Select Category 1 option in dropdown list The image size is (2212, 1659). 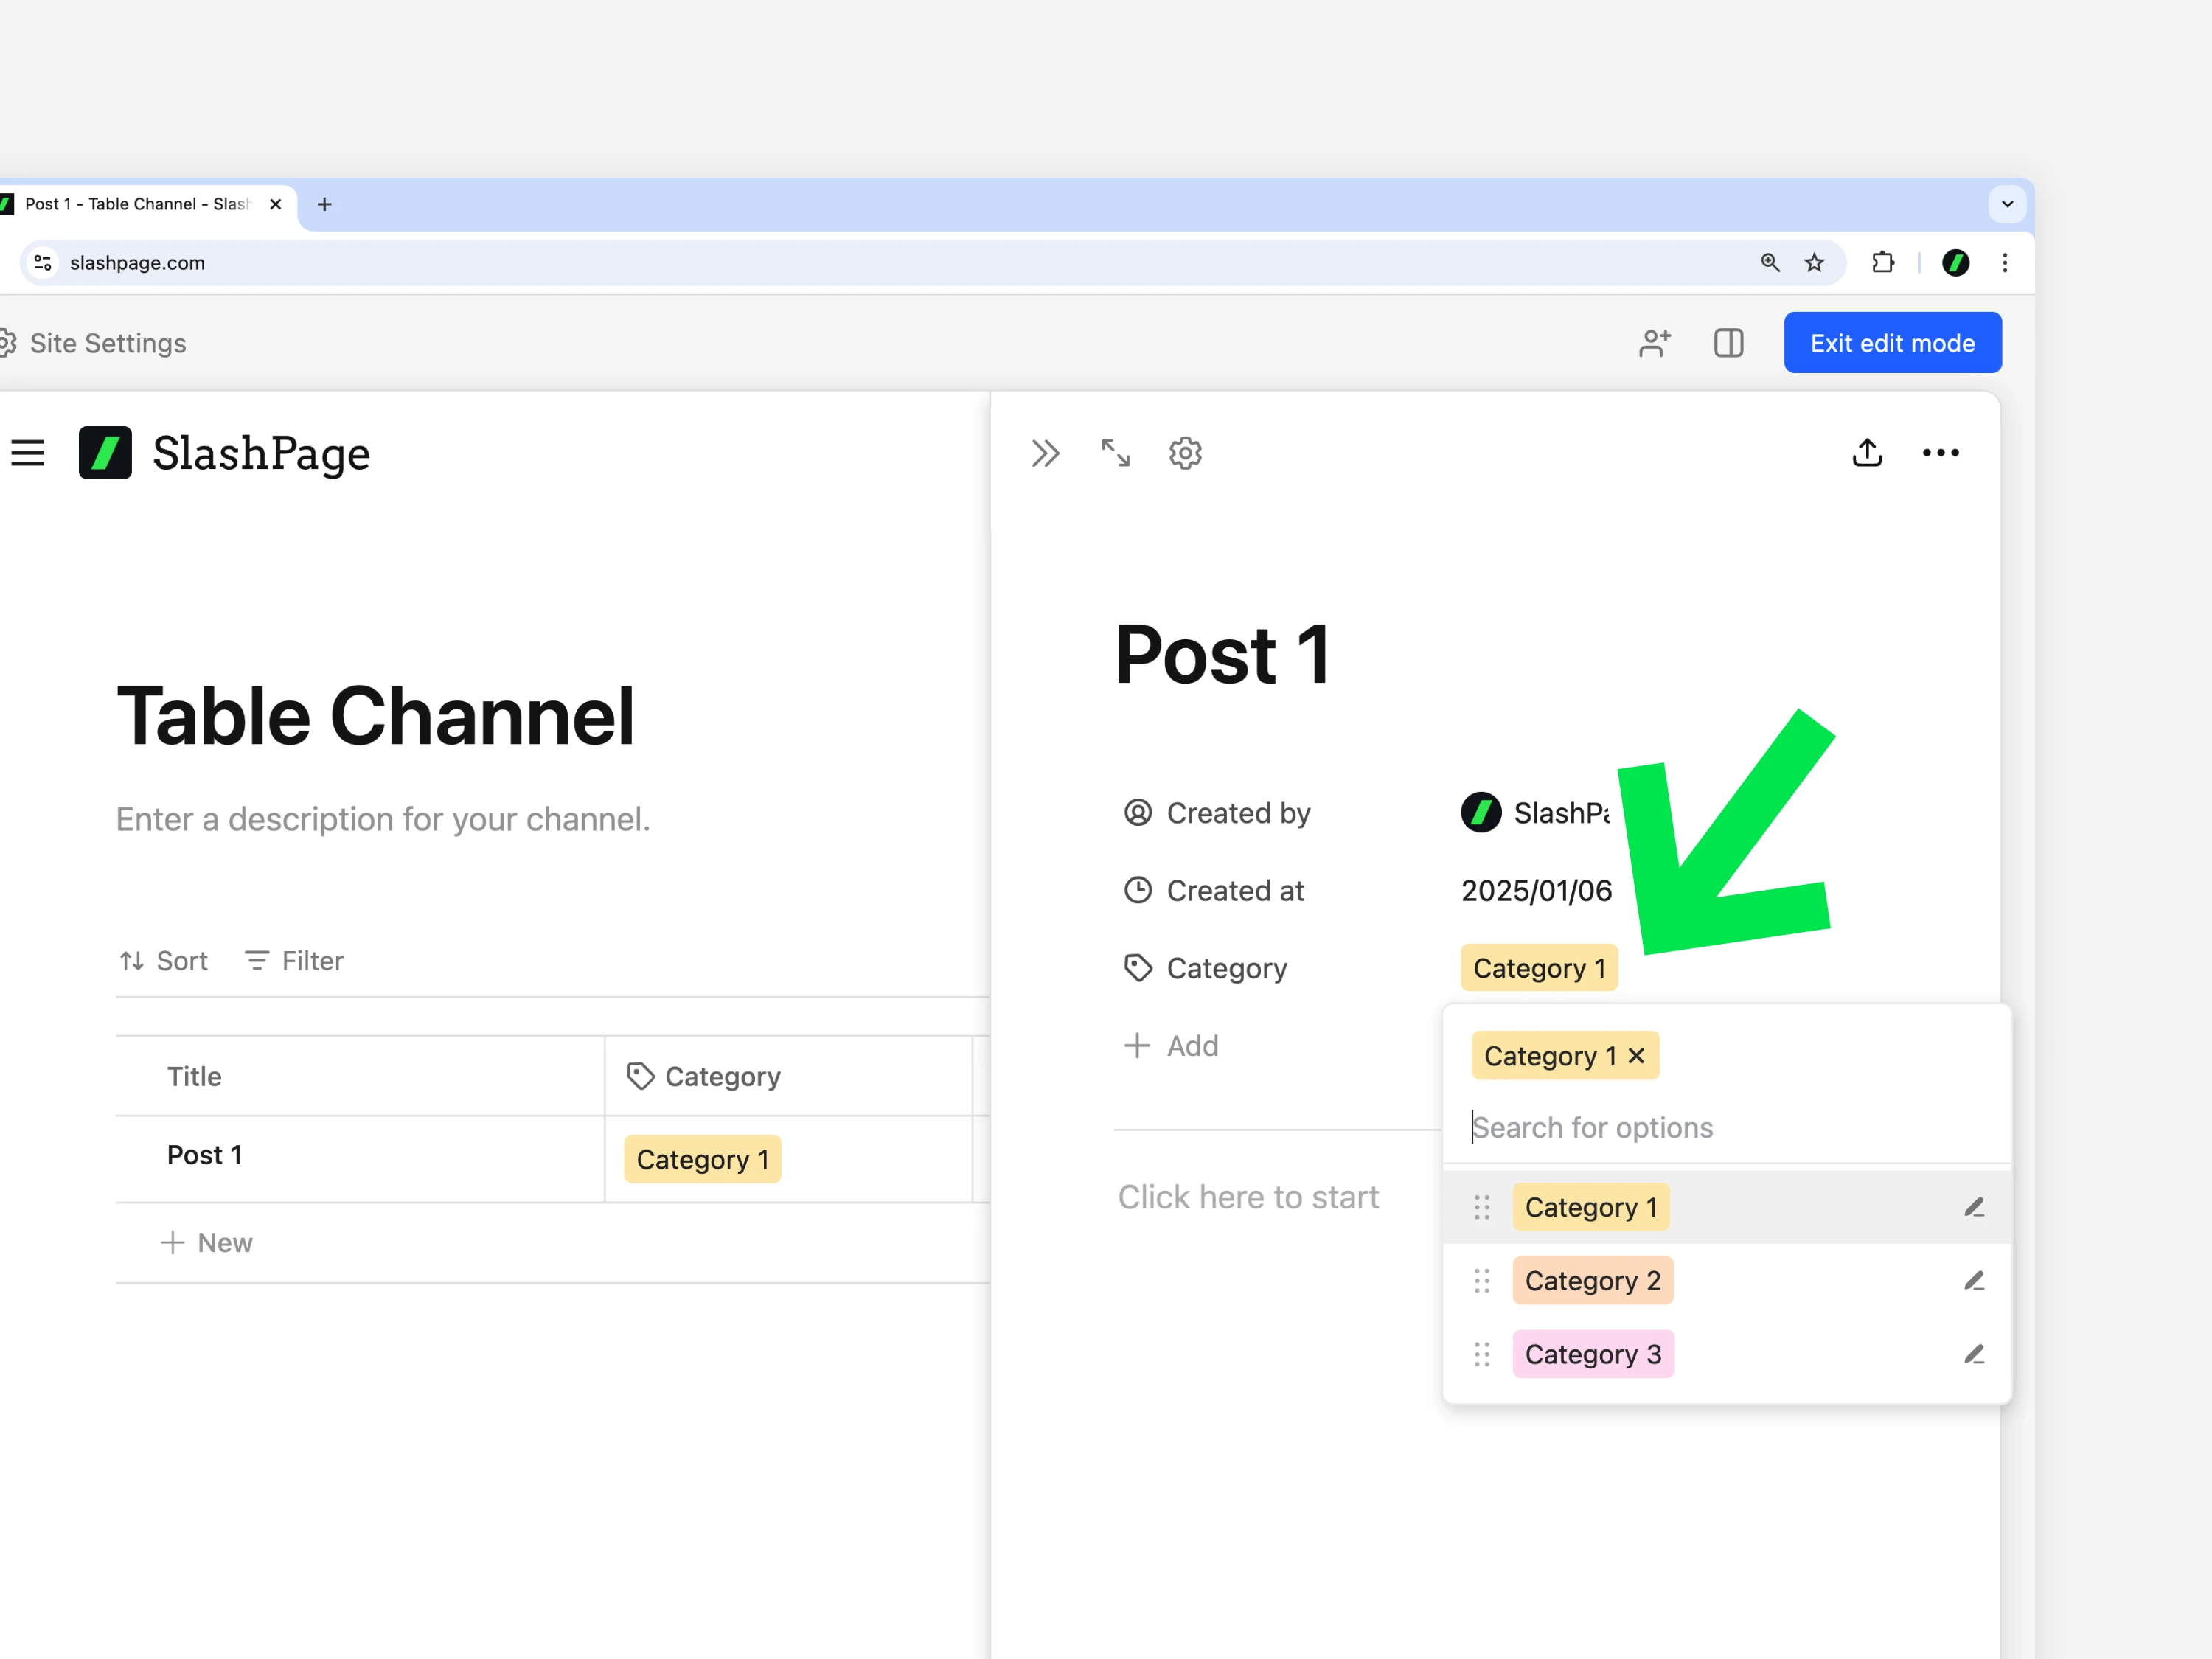point(1590,1207)
